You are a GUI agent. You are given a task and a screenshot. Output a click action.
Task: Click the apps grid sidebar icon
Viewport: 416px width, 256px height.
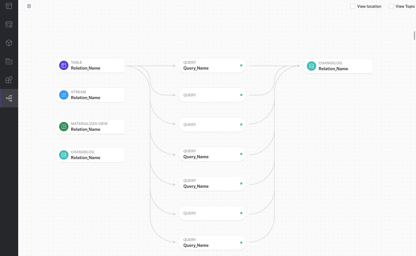[9, 80]
